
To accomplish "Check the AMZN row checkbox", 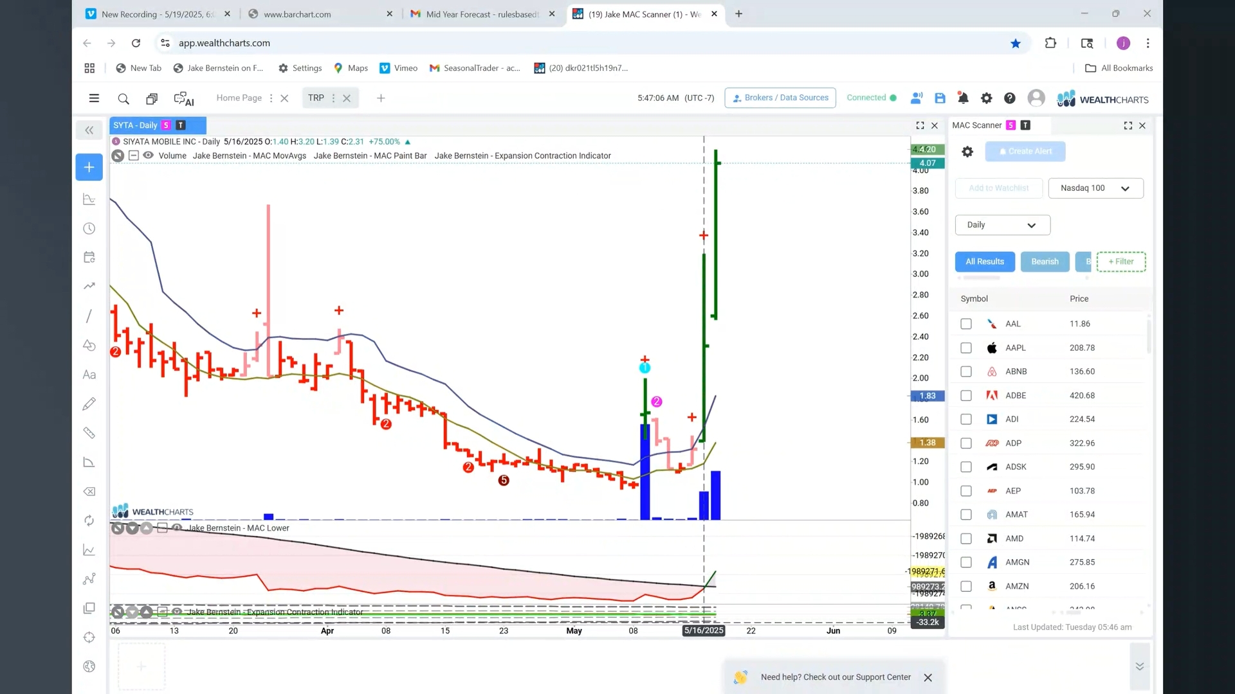I will (966, 587).
